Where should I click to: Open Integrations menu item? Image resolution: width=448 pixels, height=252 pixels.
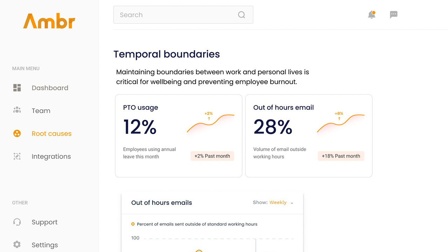click(51, 156)
